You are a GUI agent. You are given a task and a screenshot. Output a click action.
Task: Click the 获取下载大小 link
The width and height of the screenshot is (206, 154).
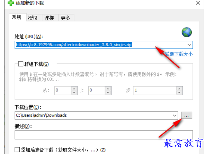(x=179, y=54)
